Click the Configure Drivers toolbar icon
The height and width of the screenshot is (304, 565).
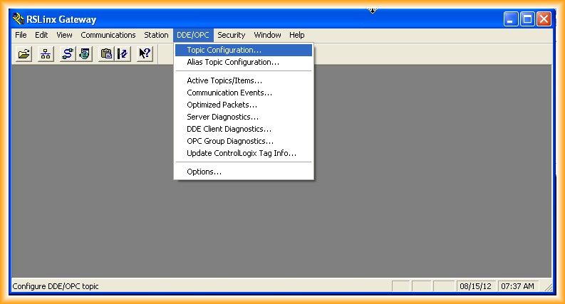[x=68, y=53]
